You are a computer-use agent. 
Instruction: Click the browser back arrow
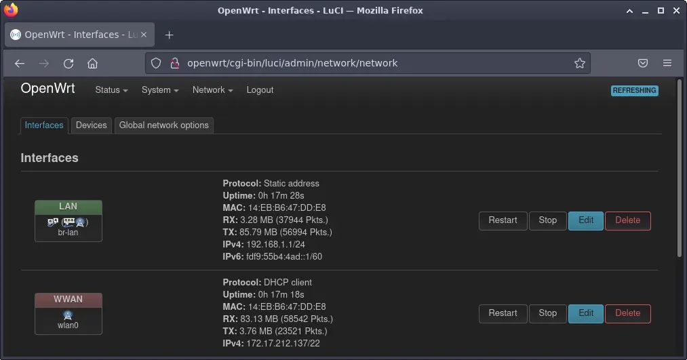click(20, 63)
